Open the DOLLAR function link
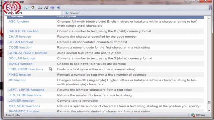214x120 pixels. [x=22, y=58]
